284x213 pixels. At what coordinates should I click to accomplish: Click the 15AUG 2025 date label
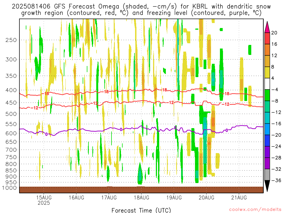pyautogui.click(x=44, y=200)
